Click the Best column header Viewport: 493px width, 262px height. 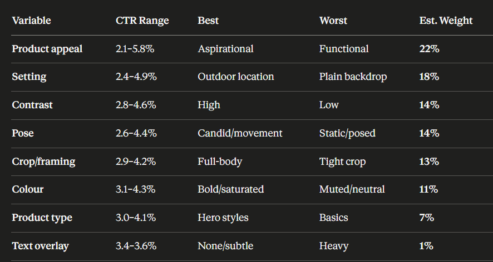[x=208, y=21]
